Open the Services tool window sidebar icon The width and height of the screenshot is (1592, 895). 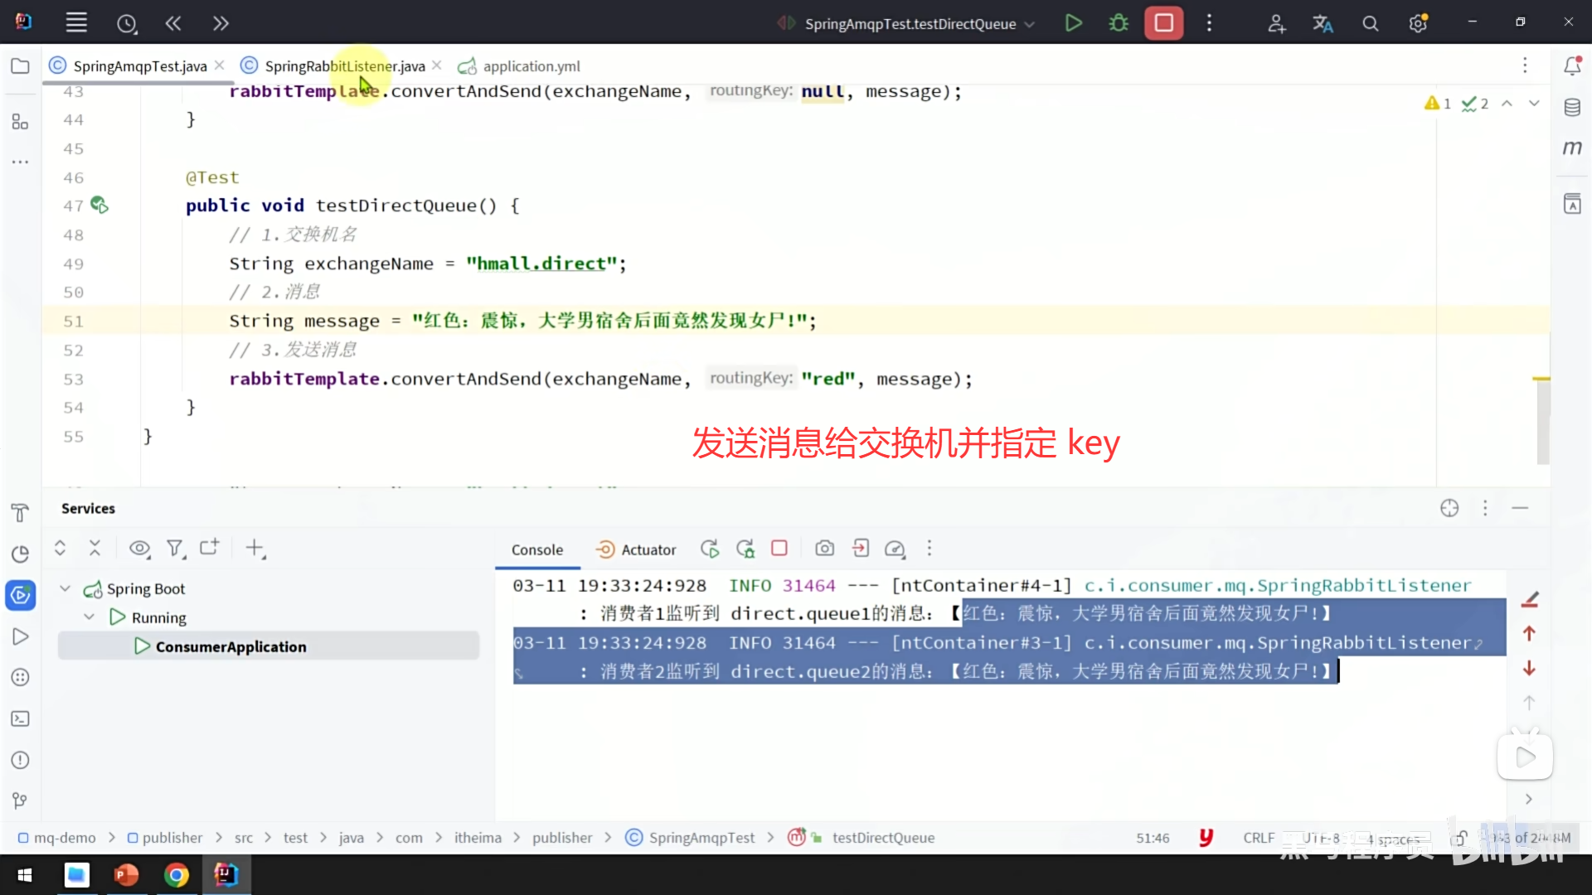click(x=20, y=595)
